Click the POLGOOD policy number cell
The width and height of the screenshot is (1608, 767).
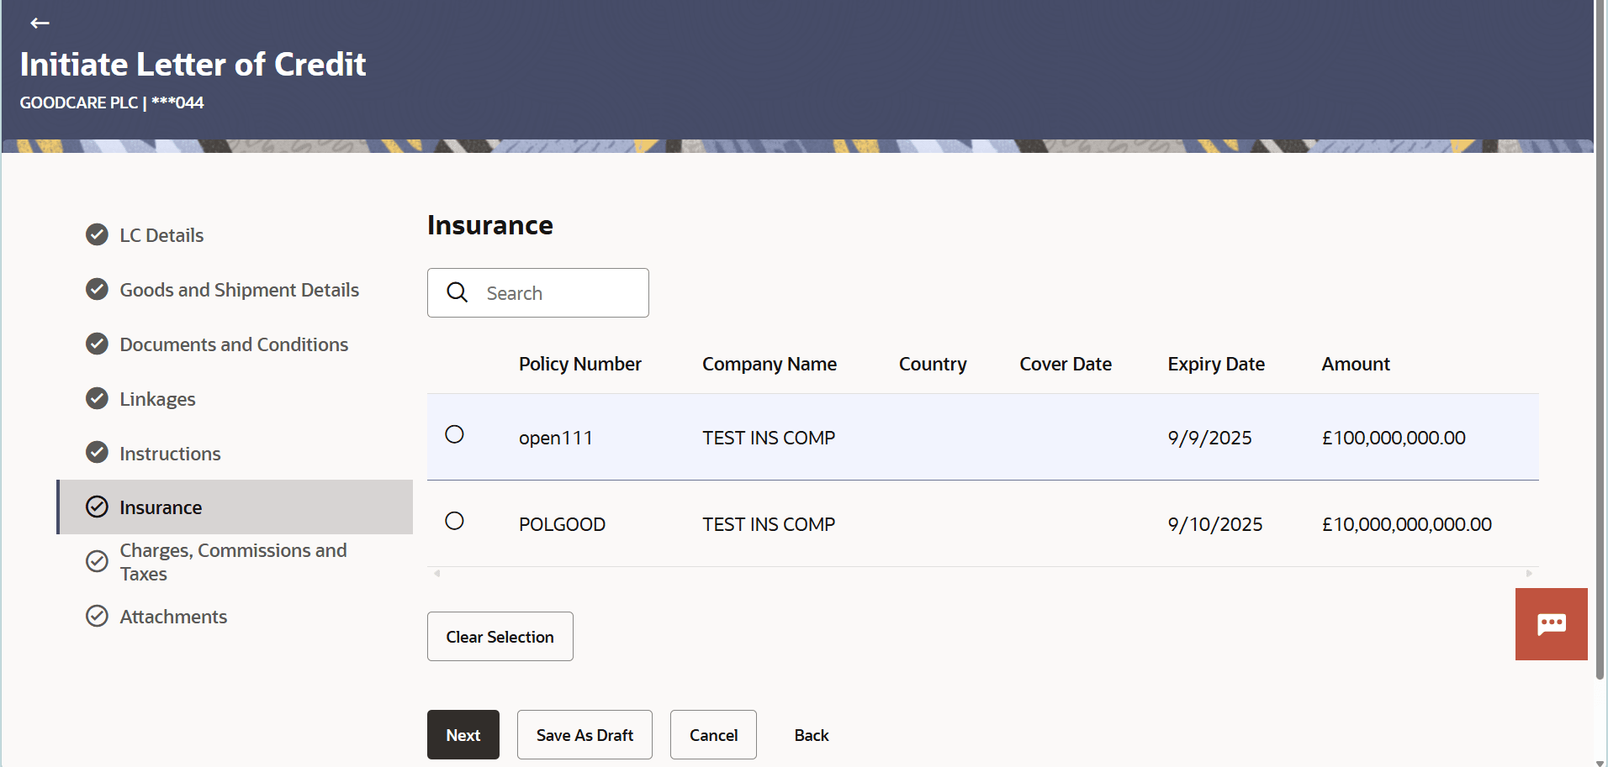pos(562,524)
